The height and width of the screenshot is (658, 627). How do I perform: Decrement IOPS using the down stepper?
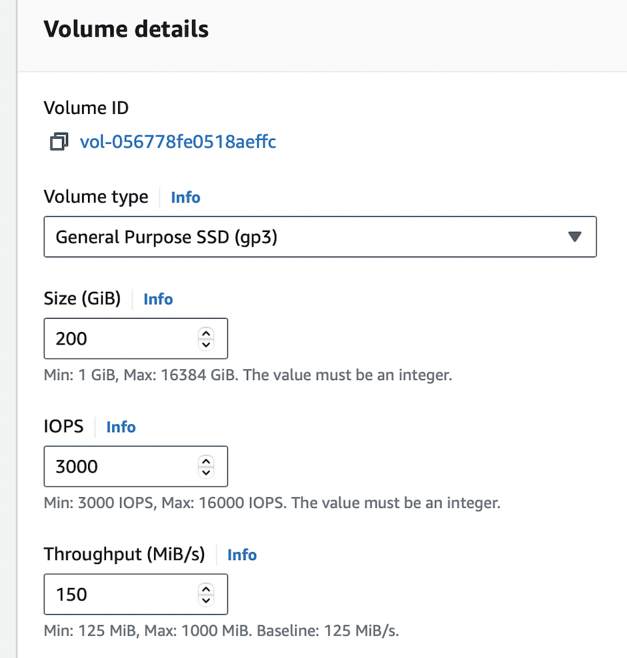(x=206, y=472)
